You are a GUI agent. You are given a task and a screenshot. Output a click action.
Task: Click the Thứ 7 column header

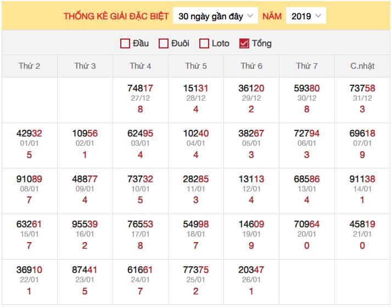pos(307,66)
